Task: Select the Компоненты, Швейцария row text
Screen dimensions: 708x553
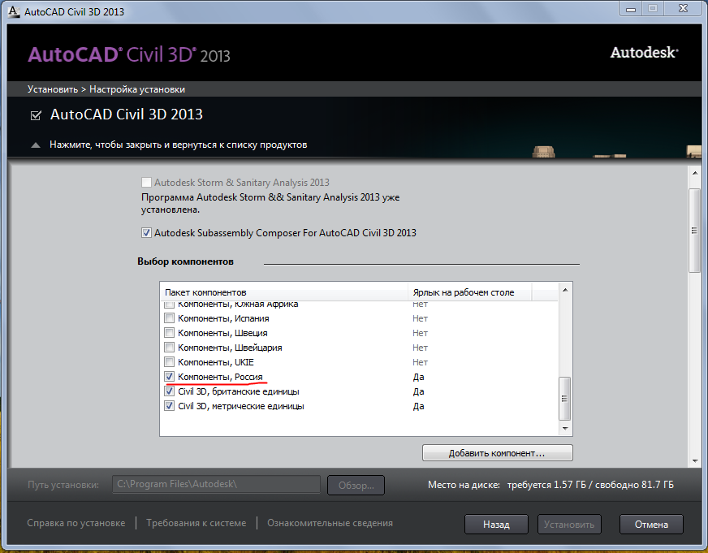Action: pyautogui.click(x=230, y=348)
